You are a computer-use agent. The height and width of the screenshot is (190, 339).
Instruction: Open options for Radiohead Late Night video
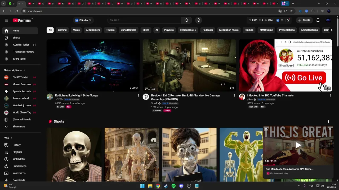point(138,96)
